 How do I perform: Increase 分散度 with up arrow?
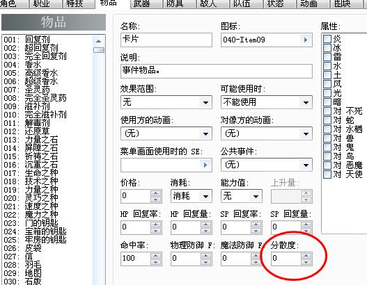coord(306,256)
